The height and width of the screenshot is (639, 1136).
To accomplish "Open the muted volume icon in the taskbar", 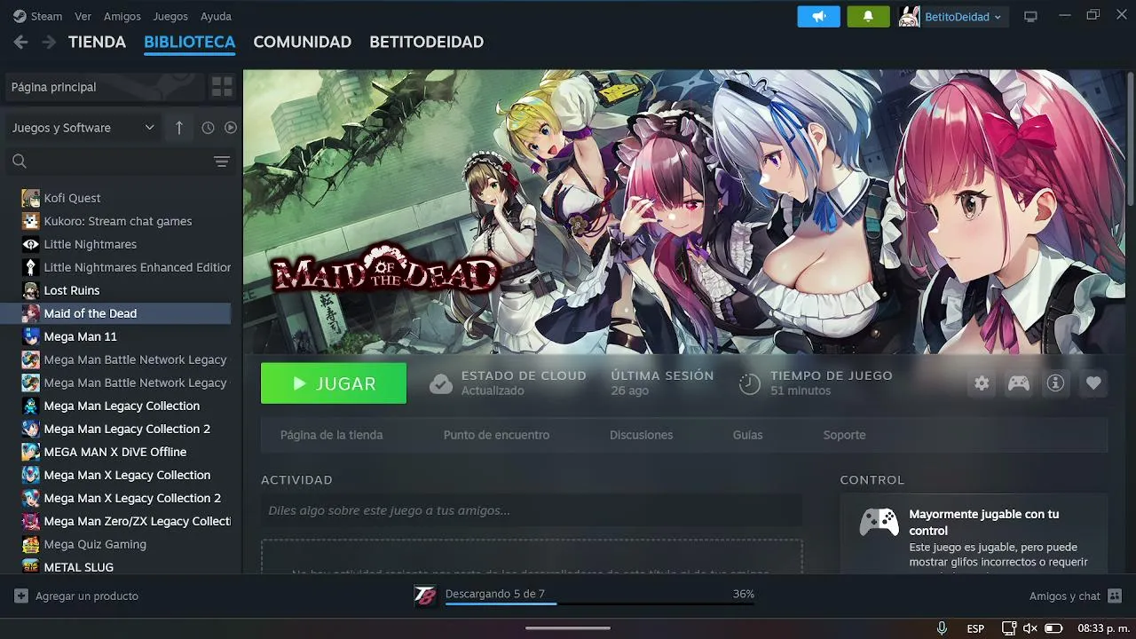I will (x=1030, y=628).
